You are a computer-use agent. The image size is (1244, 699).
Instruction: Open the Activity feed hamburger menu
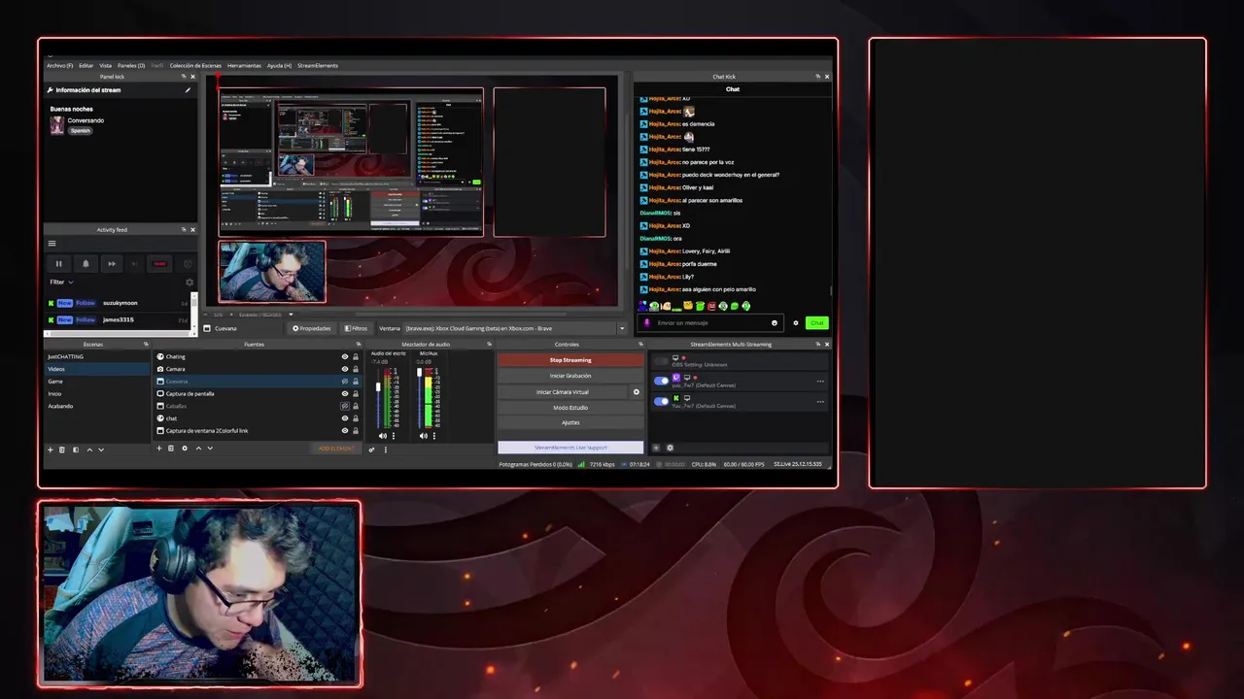52,244
